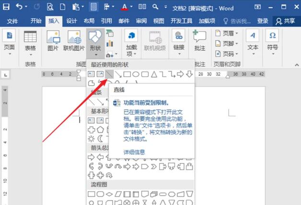
Task: Open the 符号 (Symbols) dropdown
Action: coord(272,42)
